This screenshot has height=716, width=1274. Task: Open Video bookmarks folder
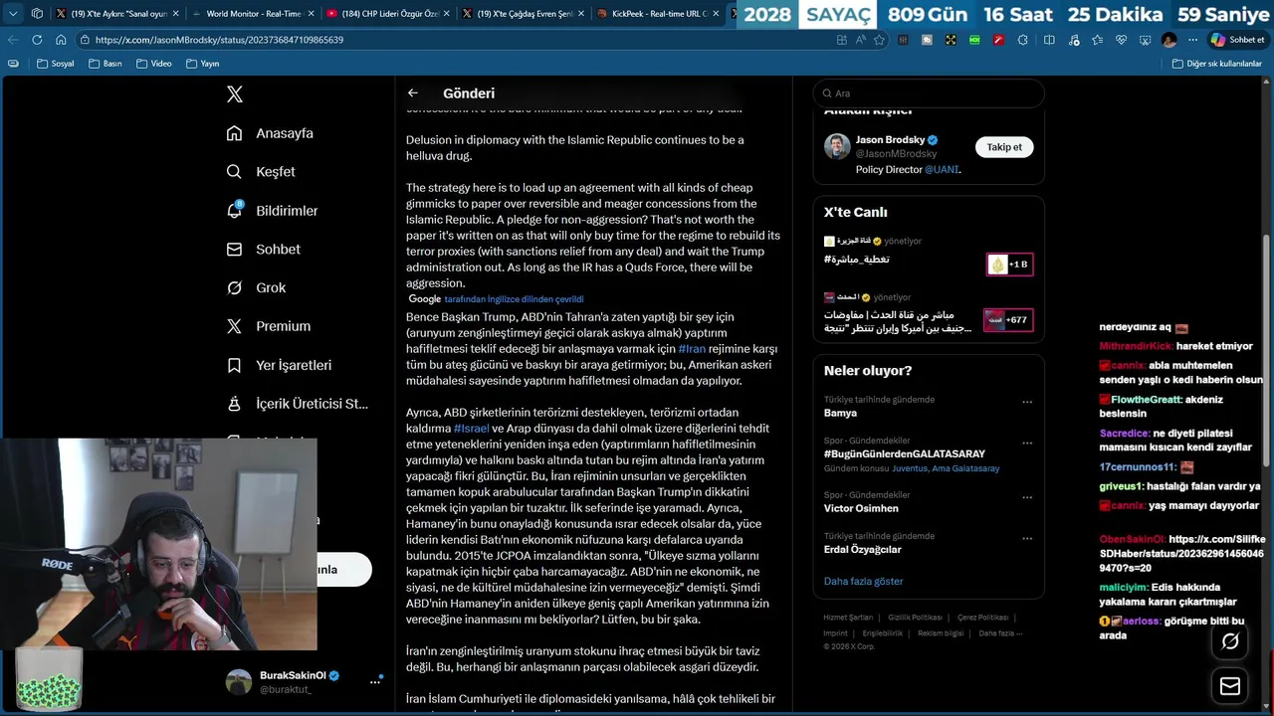point(153,64)
